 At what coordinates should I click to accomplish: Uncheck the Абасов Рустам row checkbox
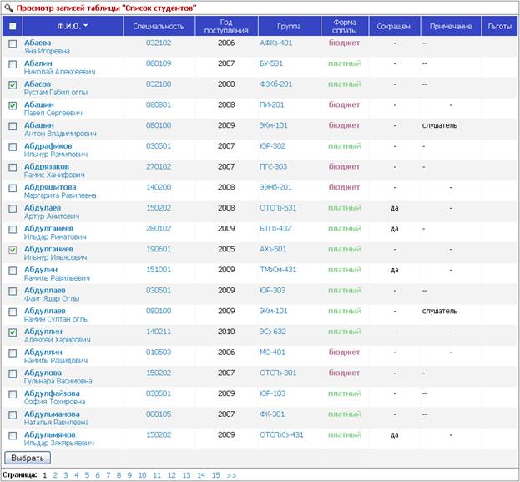13,85
